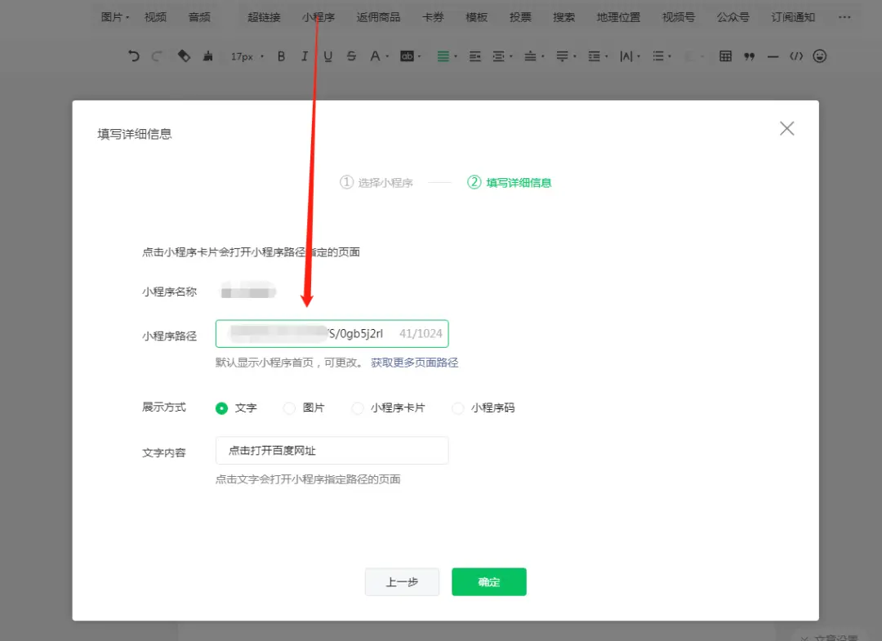Insert a code block
882x641 pixels.
coord(795,56)
